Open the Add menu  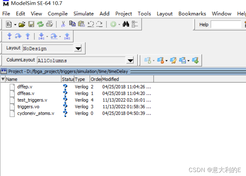(x=104, y=14)
